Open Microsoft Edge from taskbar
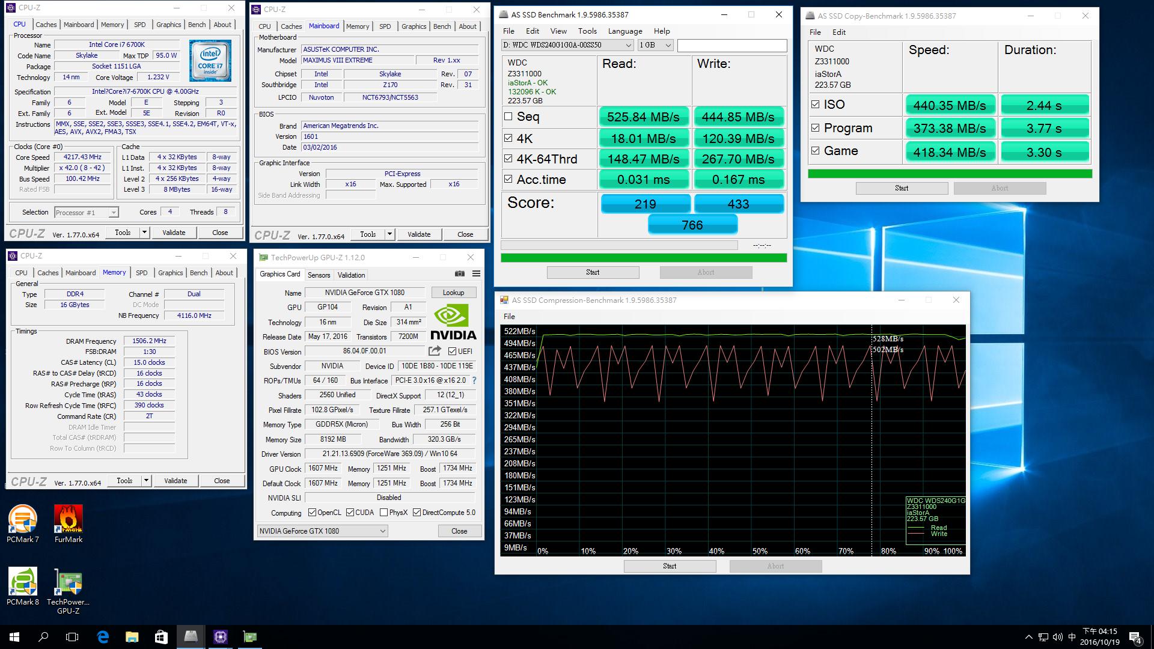Image resolution: width=1154 pixels, height=649 pixels. click(x=103, y=637)
